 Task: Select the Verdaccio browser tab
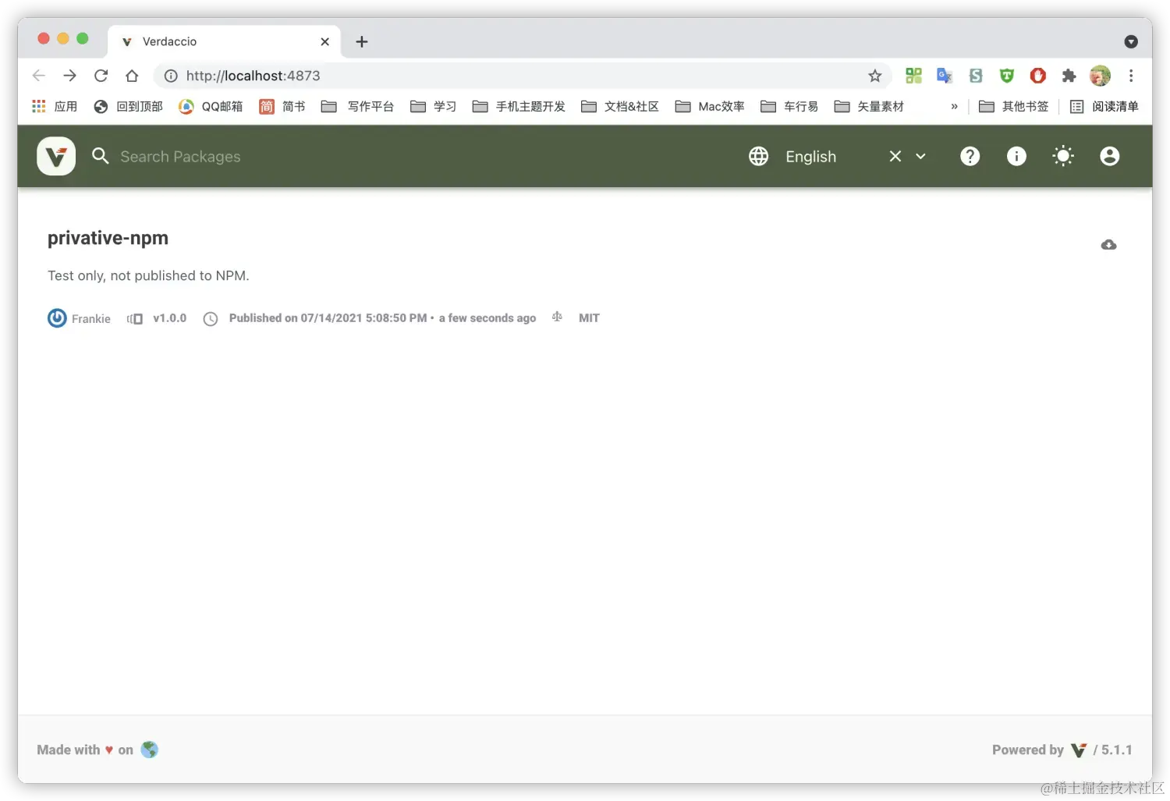pyautogui.click(x=224, y=41)
